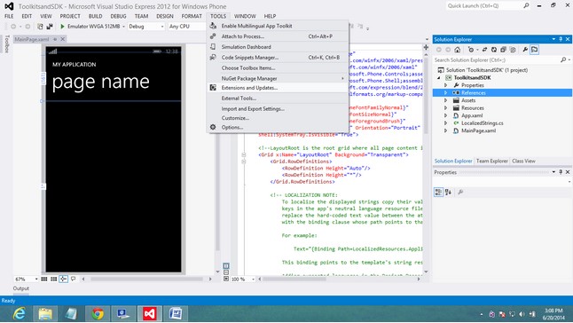Expand the App.xaml node
Image resolution: width=573 pixels, height=323 pixels.
pyautogui.click(x=445, y=115)
